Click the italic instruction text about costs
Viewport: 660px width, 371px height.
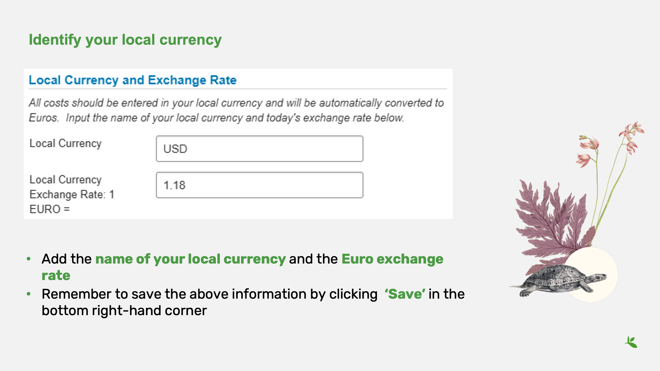click(236, 110)
